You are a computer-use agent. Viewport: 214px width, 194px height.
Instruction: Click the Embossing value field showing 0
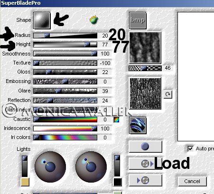tap(105, 82)
